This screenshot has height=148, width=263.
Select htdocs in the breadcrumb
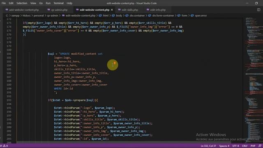26,16
